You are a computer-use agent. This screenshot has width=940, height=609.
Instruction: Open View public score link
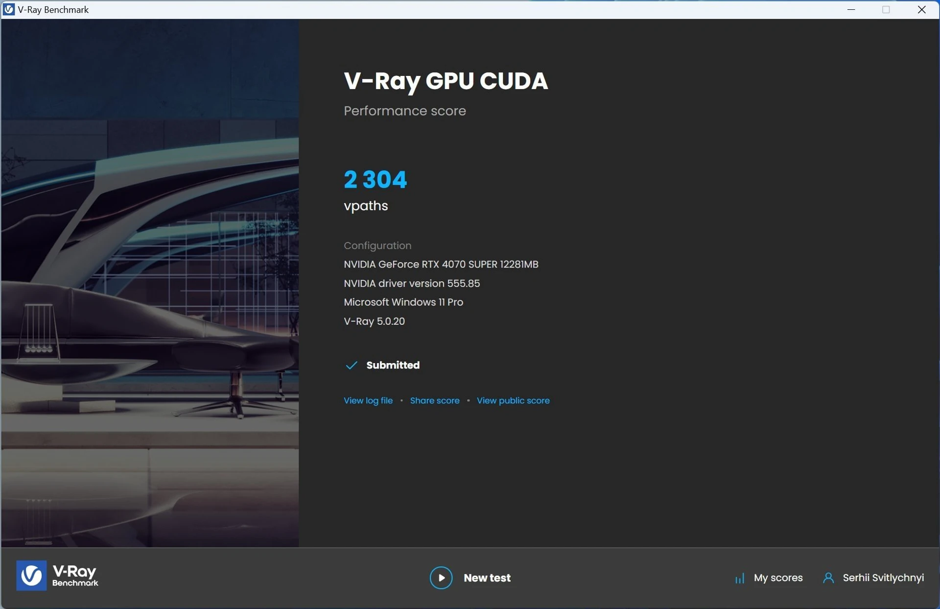[x=513, y=400]
